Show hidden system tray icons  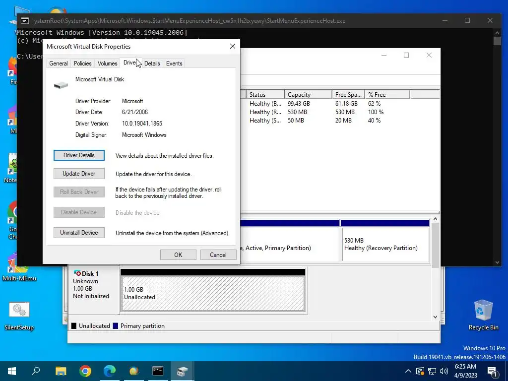pos(408,371)
